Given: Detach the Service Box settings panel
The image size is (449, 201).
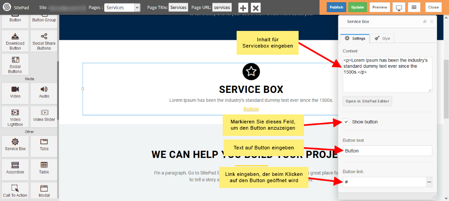Looking at the screenshot, I should (x=425, y=22).
